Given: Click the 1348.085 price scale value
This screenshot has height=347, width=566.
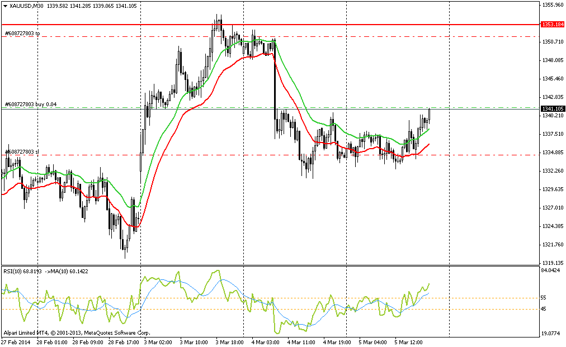Looking at the screenshot, I should tap(553, 60).
